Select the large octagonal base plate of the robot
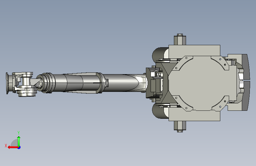Image resolution: width=256 pixels, height=166 pixels. point(203,83)
